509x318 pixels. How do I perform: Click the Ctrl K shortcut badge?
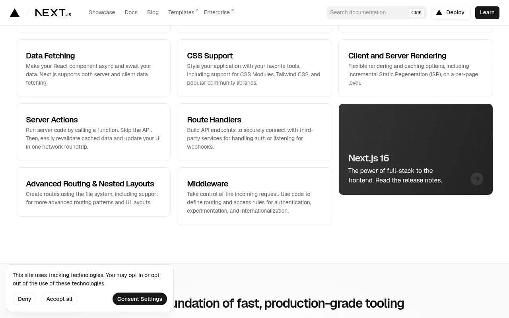[416, 13]
